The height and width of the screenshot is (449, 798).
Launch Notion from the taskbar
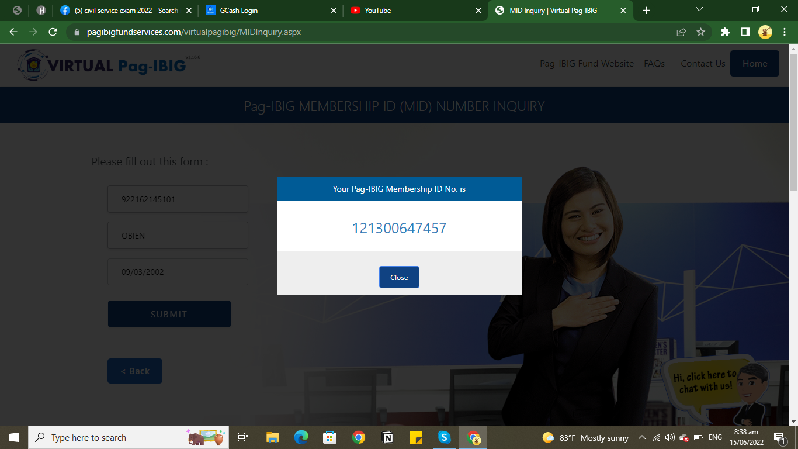(387, 437)
